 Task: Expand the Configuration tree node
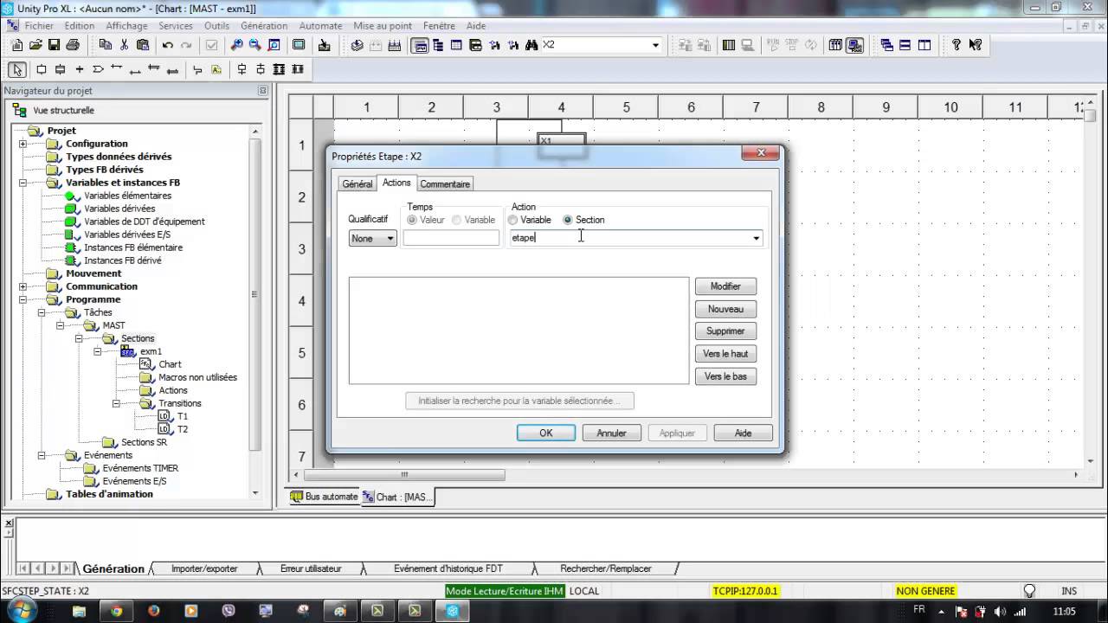pyautogui.click(x=23, y=144)
